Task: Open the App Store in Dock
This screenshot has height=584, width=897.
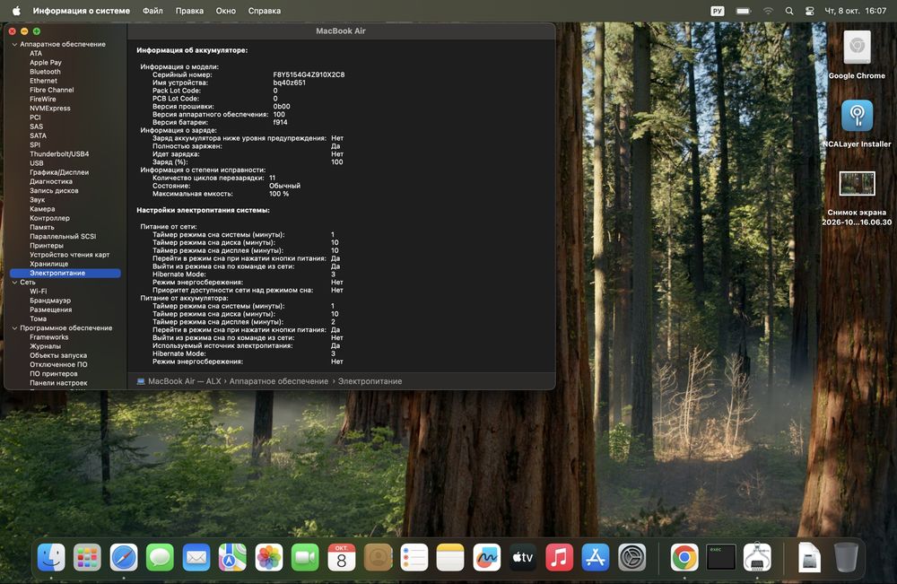Action: (596, 557)
